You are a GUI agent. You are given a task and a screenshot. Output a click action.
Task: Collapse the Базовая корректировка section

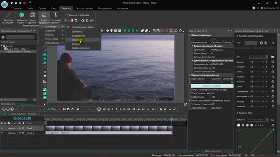(237, 36)
